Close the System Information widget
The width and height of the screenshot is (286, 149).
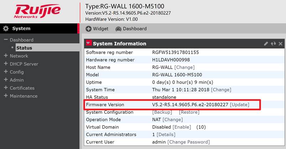pos(280,44)
